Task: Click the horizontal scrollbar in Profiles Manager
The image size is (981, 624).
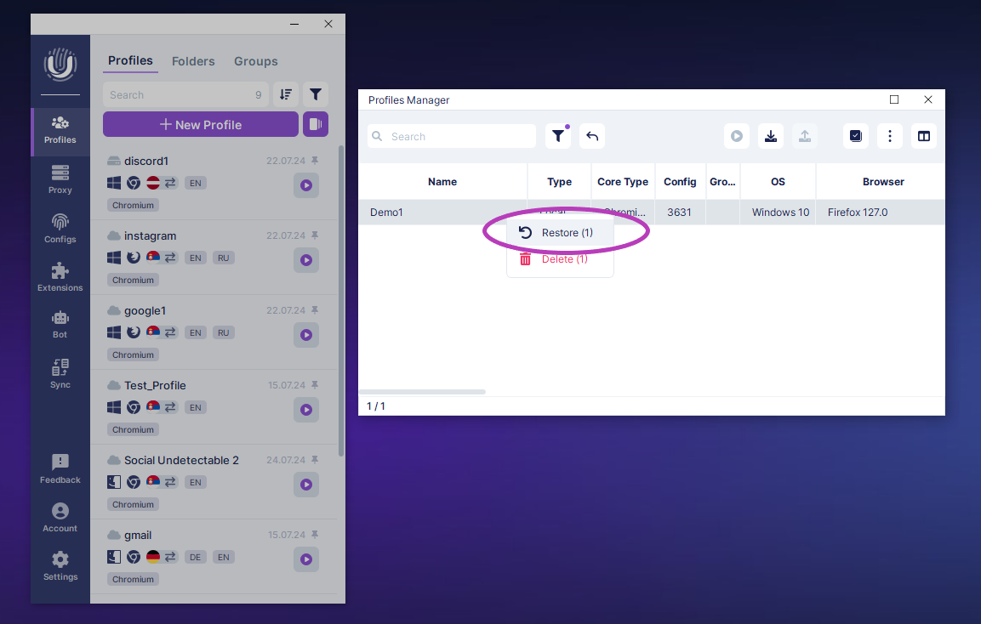Action: [422, 392]
